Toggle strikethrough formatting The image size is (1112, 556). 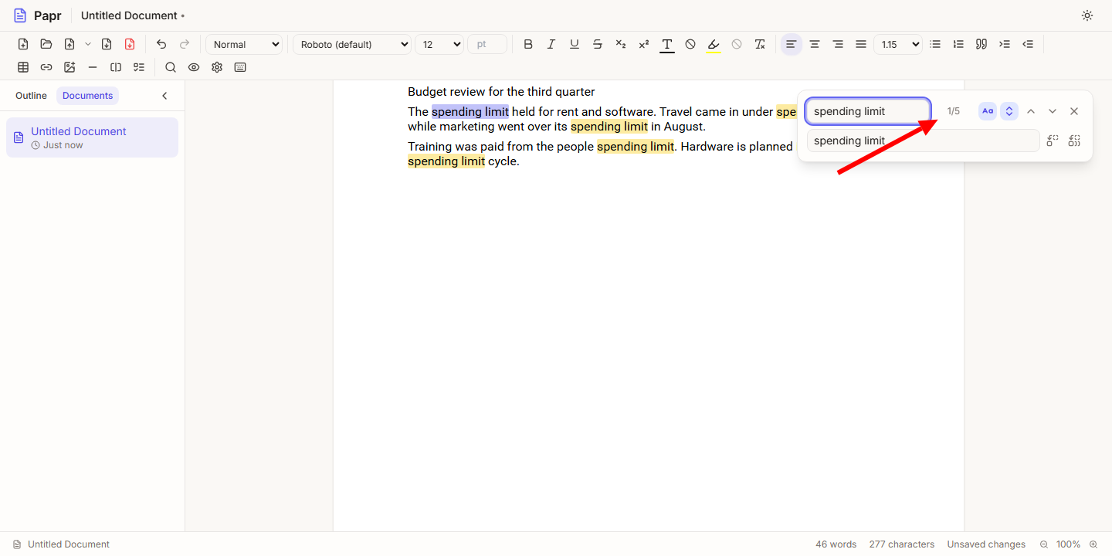pyautogui.click(x=598, y=44)
